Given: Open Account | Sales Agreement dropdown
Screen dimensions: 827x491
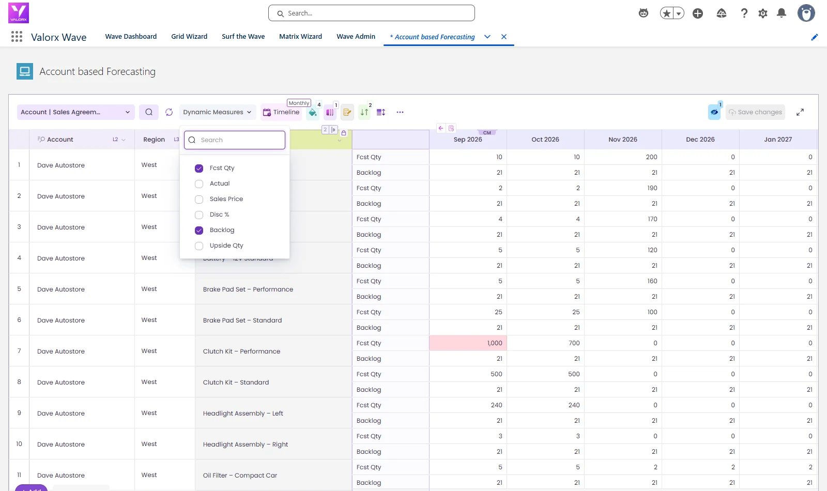Looking at the screenshot, I should pyautogui.click(x=76, y=112).
